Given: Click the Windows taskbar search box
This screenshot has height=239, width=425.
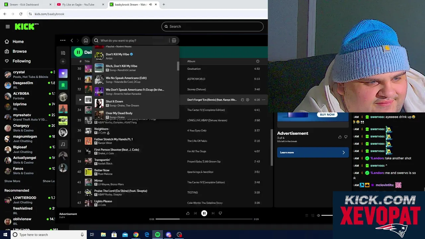Looking at the screenshot, I should [48, 235].
